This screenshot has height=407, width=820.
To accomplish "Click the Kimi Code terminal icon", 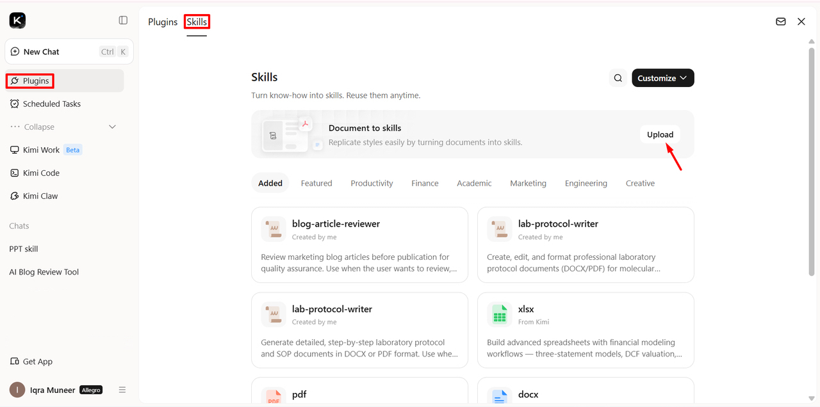I will 15,173.
